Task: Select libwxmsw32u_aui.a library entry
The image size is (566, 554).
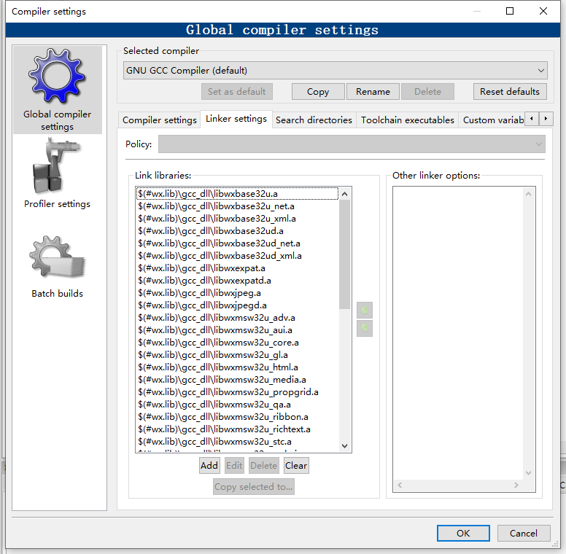Action: pos(237,330)
